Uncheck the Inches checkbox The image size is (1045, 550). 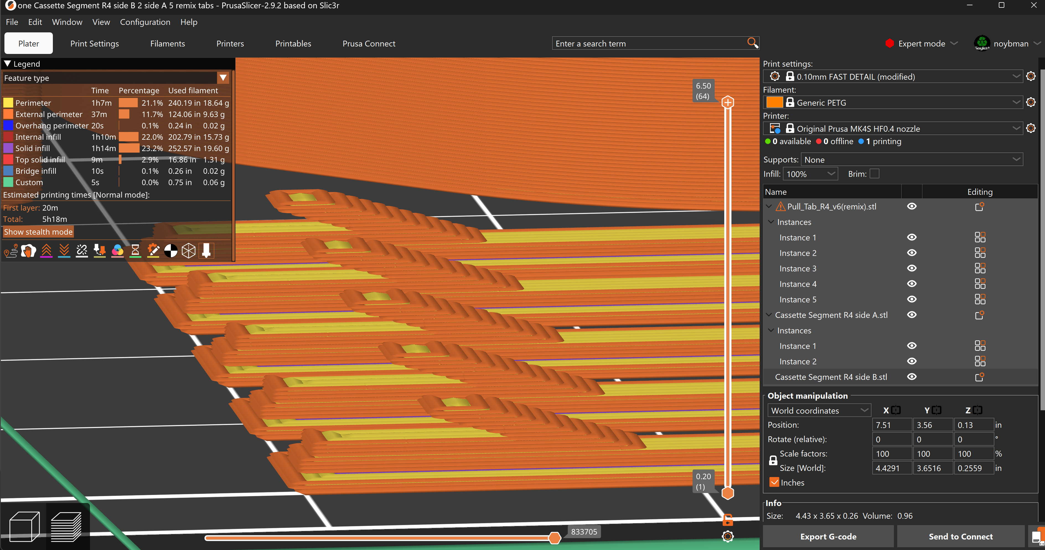coord(774,482)
